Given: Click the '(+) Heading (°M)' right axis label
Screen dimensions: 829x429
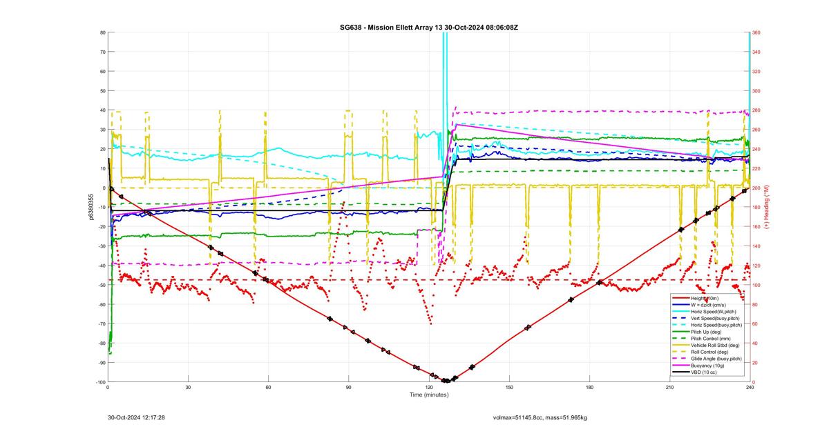Looking at the screenshot, I should 766,208.
